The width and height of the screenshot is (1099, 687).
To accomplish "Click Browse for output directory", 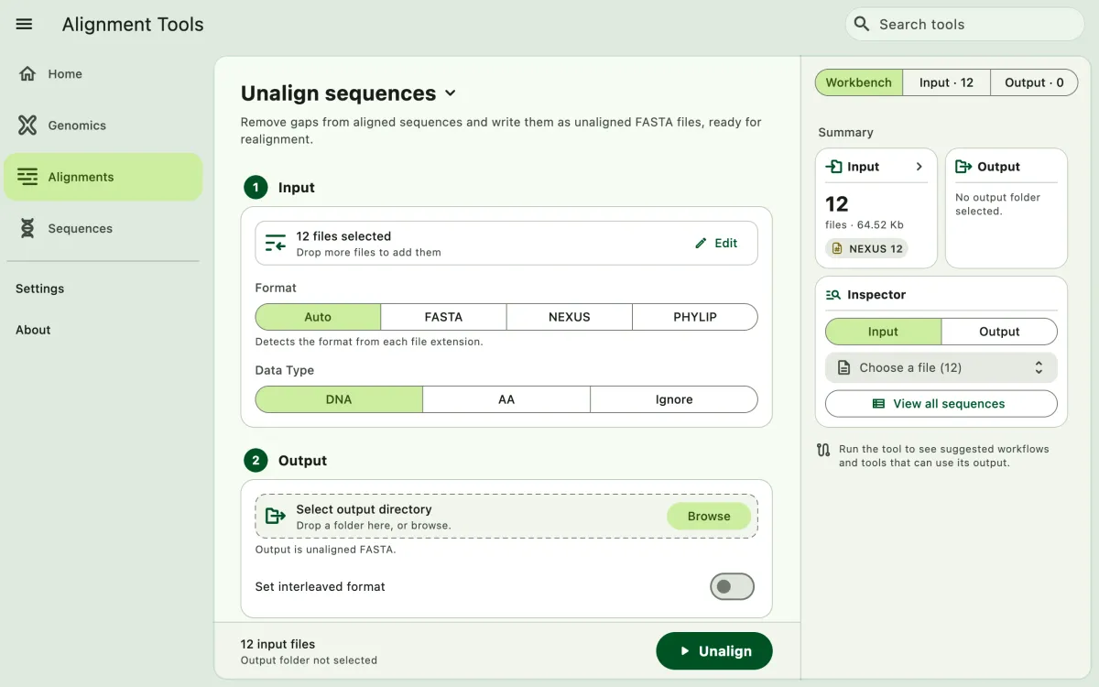I will coord(709,517).
